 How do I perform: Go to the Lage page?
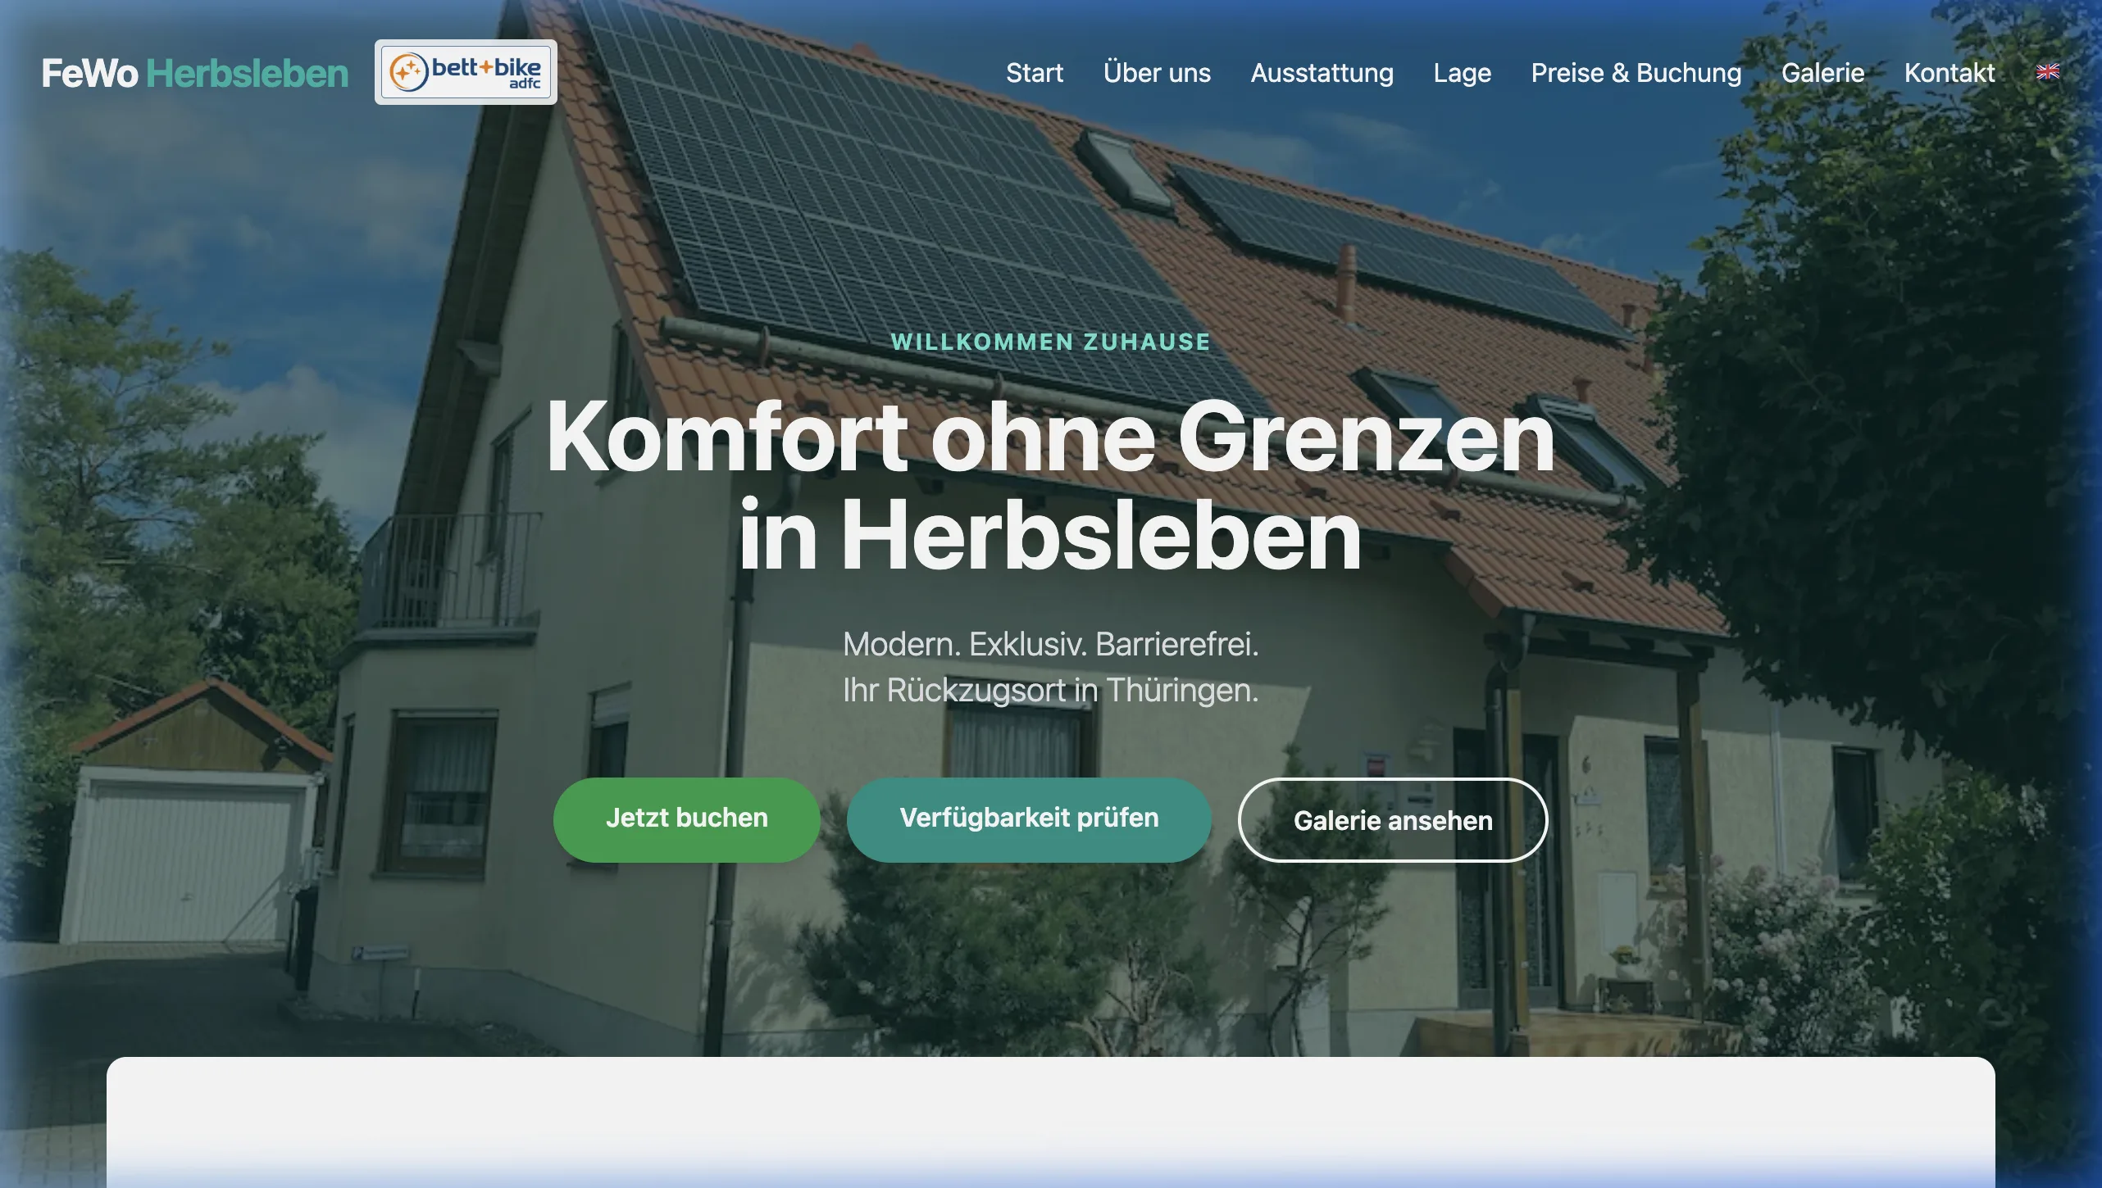(x=1462, y=73)
